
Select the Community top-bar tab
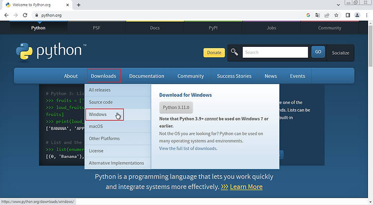(x=330, y=28)
